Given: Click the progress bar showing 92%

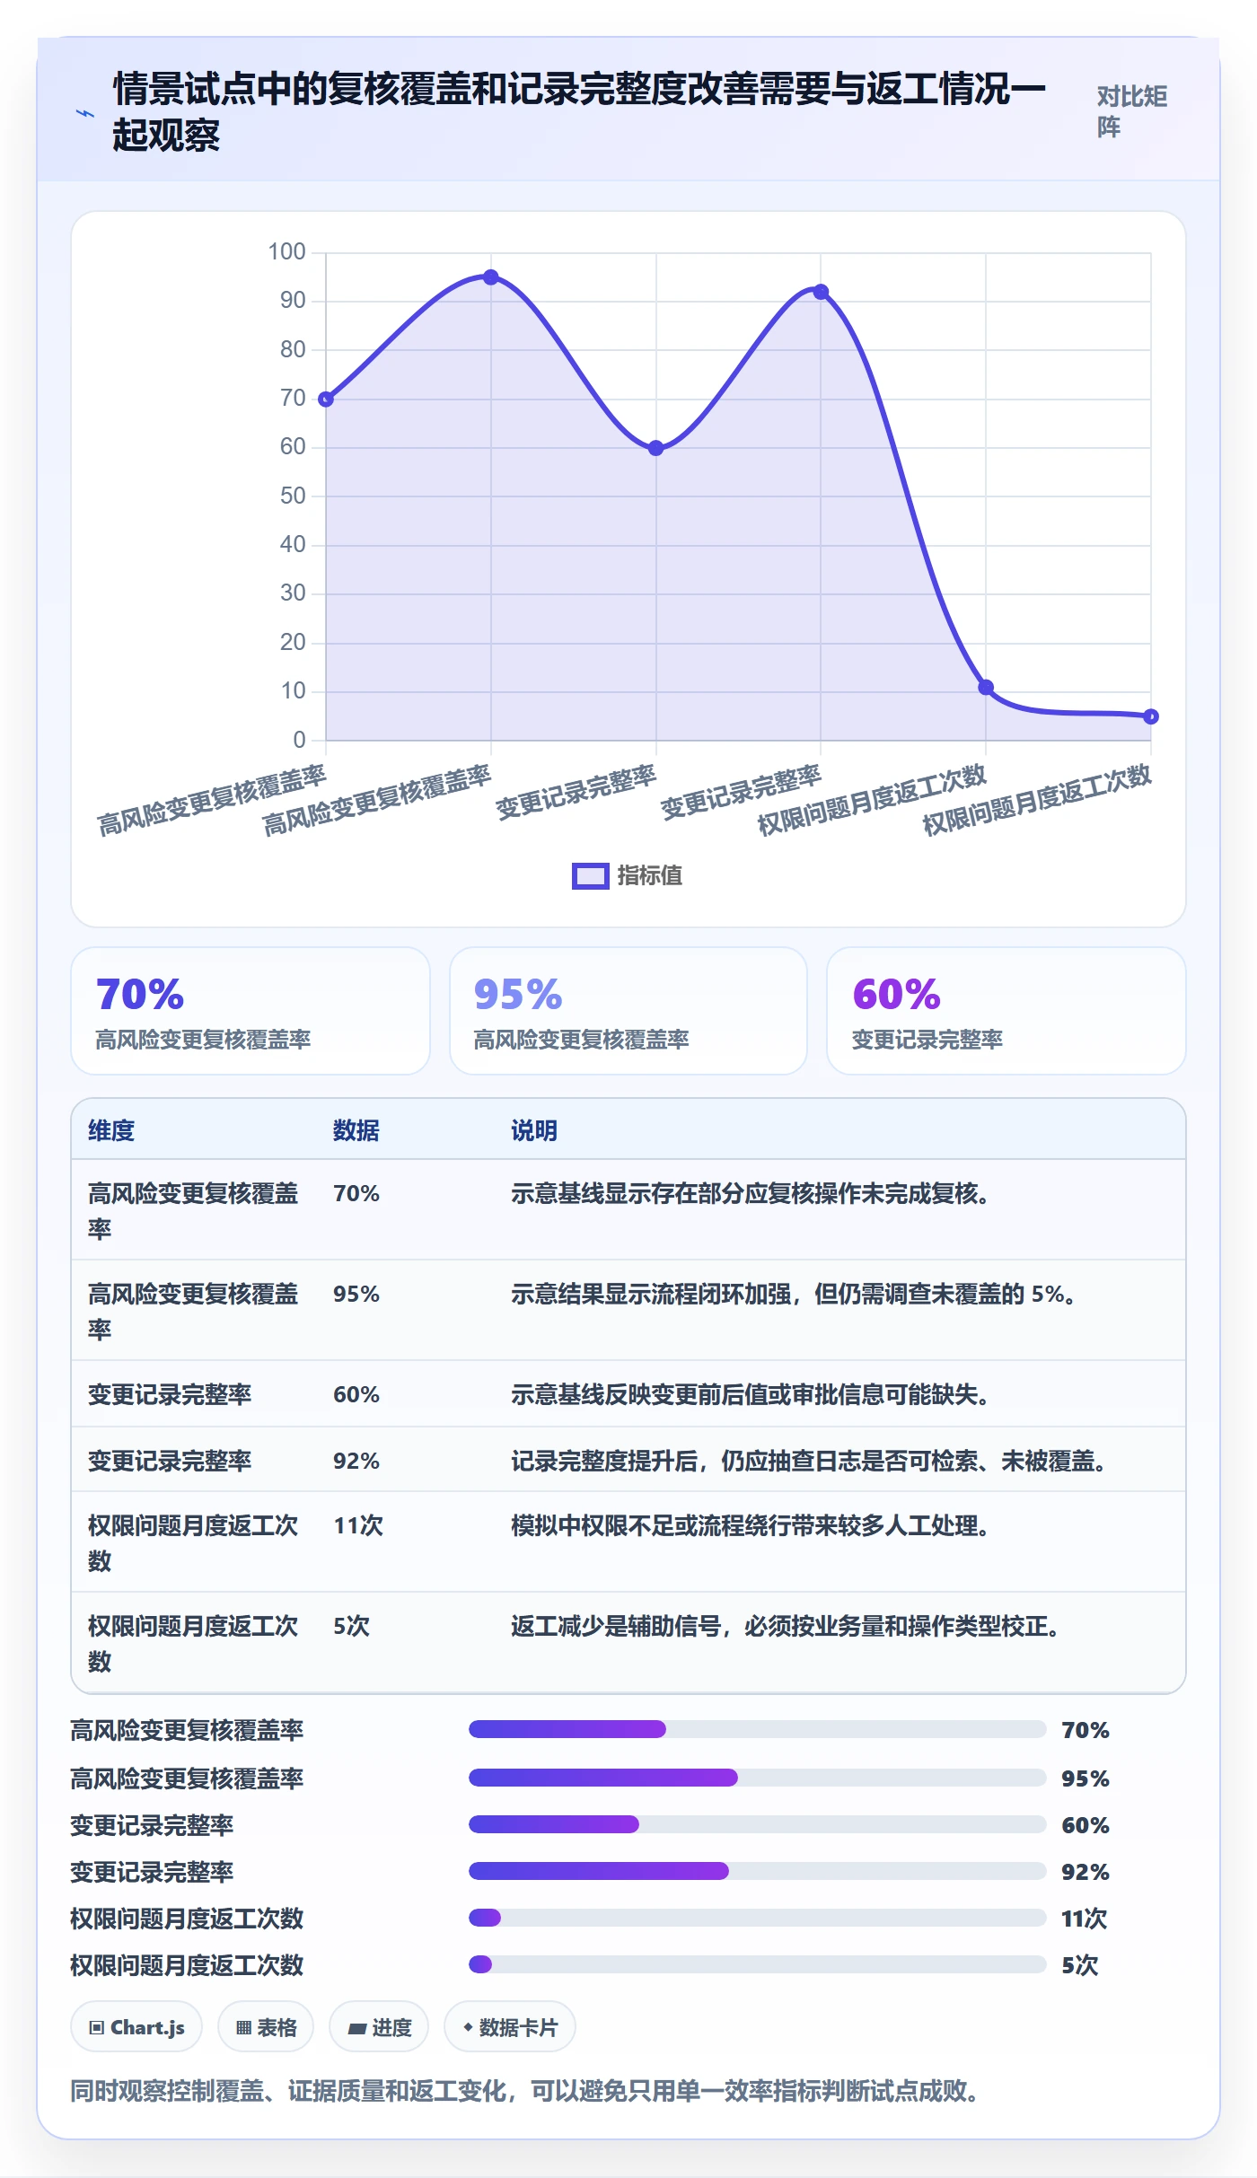Looking at the screenshot, I should (x=757, y=1871).
